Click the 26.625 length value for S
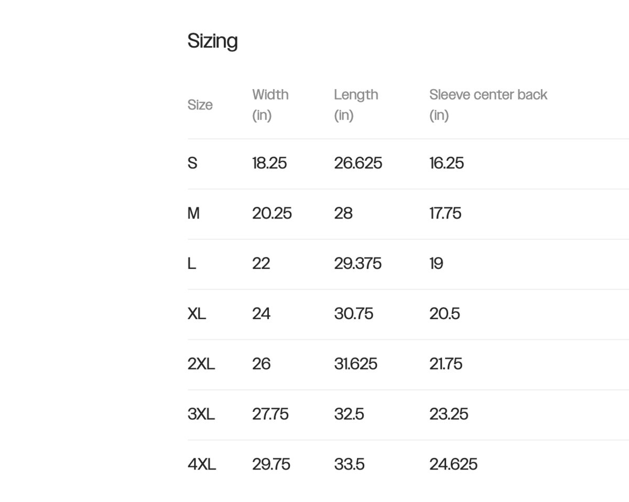Screen dimensions: 629x502 click(x=358, y=163)
